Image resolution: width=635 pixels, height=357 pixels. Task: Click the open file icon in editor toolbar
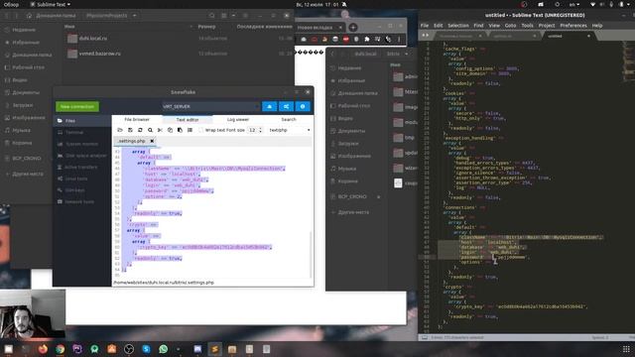[x=120, y=130]
